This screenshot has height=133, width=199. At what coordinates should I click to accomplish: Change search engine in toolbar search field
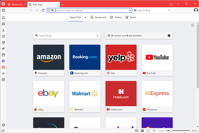(x=135, y=10)
